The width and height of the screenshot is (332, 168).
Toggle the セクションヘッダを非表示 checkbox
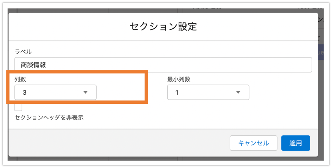click(18, 107)
